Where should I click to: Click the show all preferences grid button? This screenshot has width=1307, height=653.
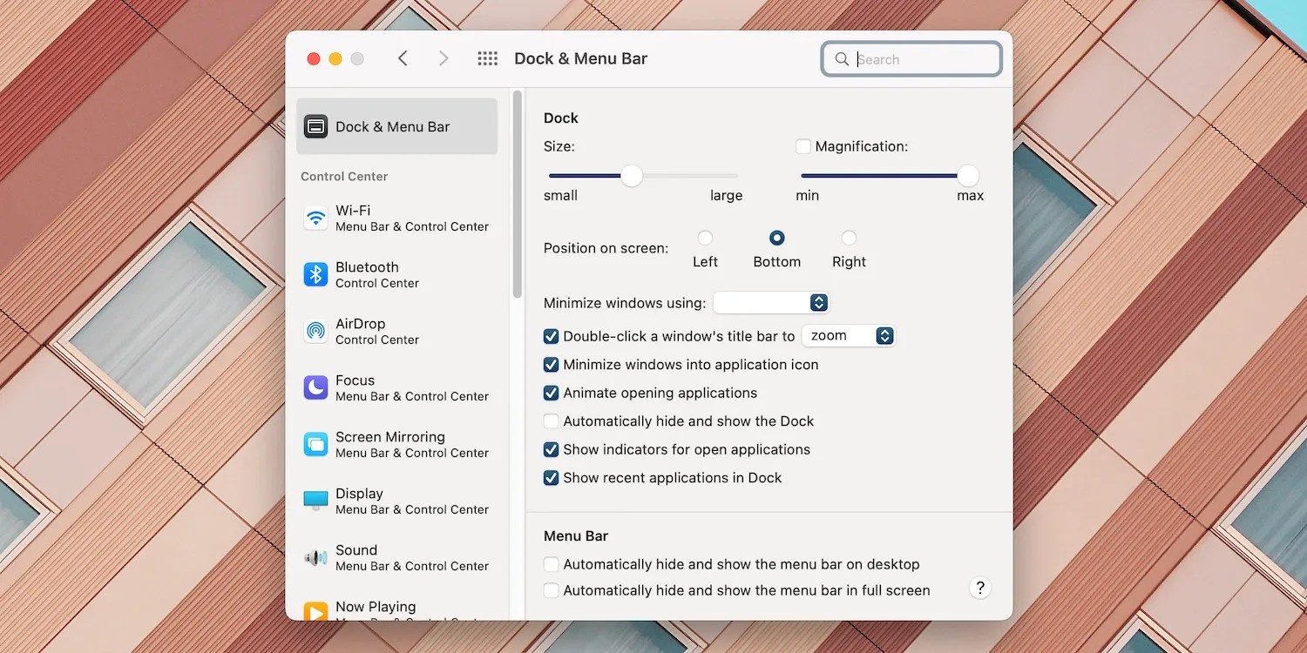(487, 58)
